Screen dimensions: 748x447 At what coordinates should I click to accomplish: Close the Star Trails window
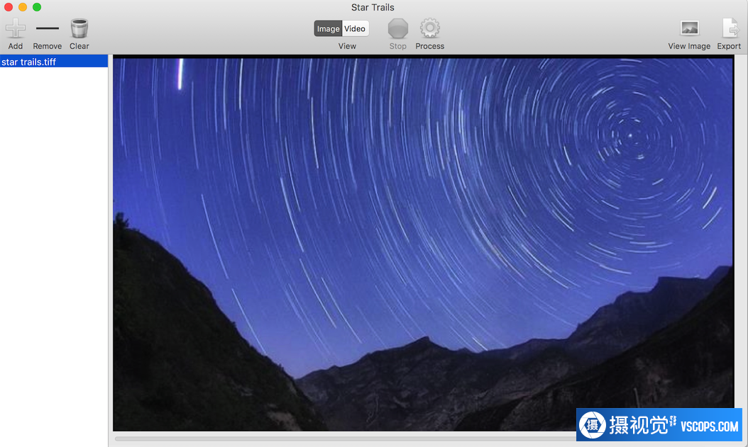9,7
